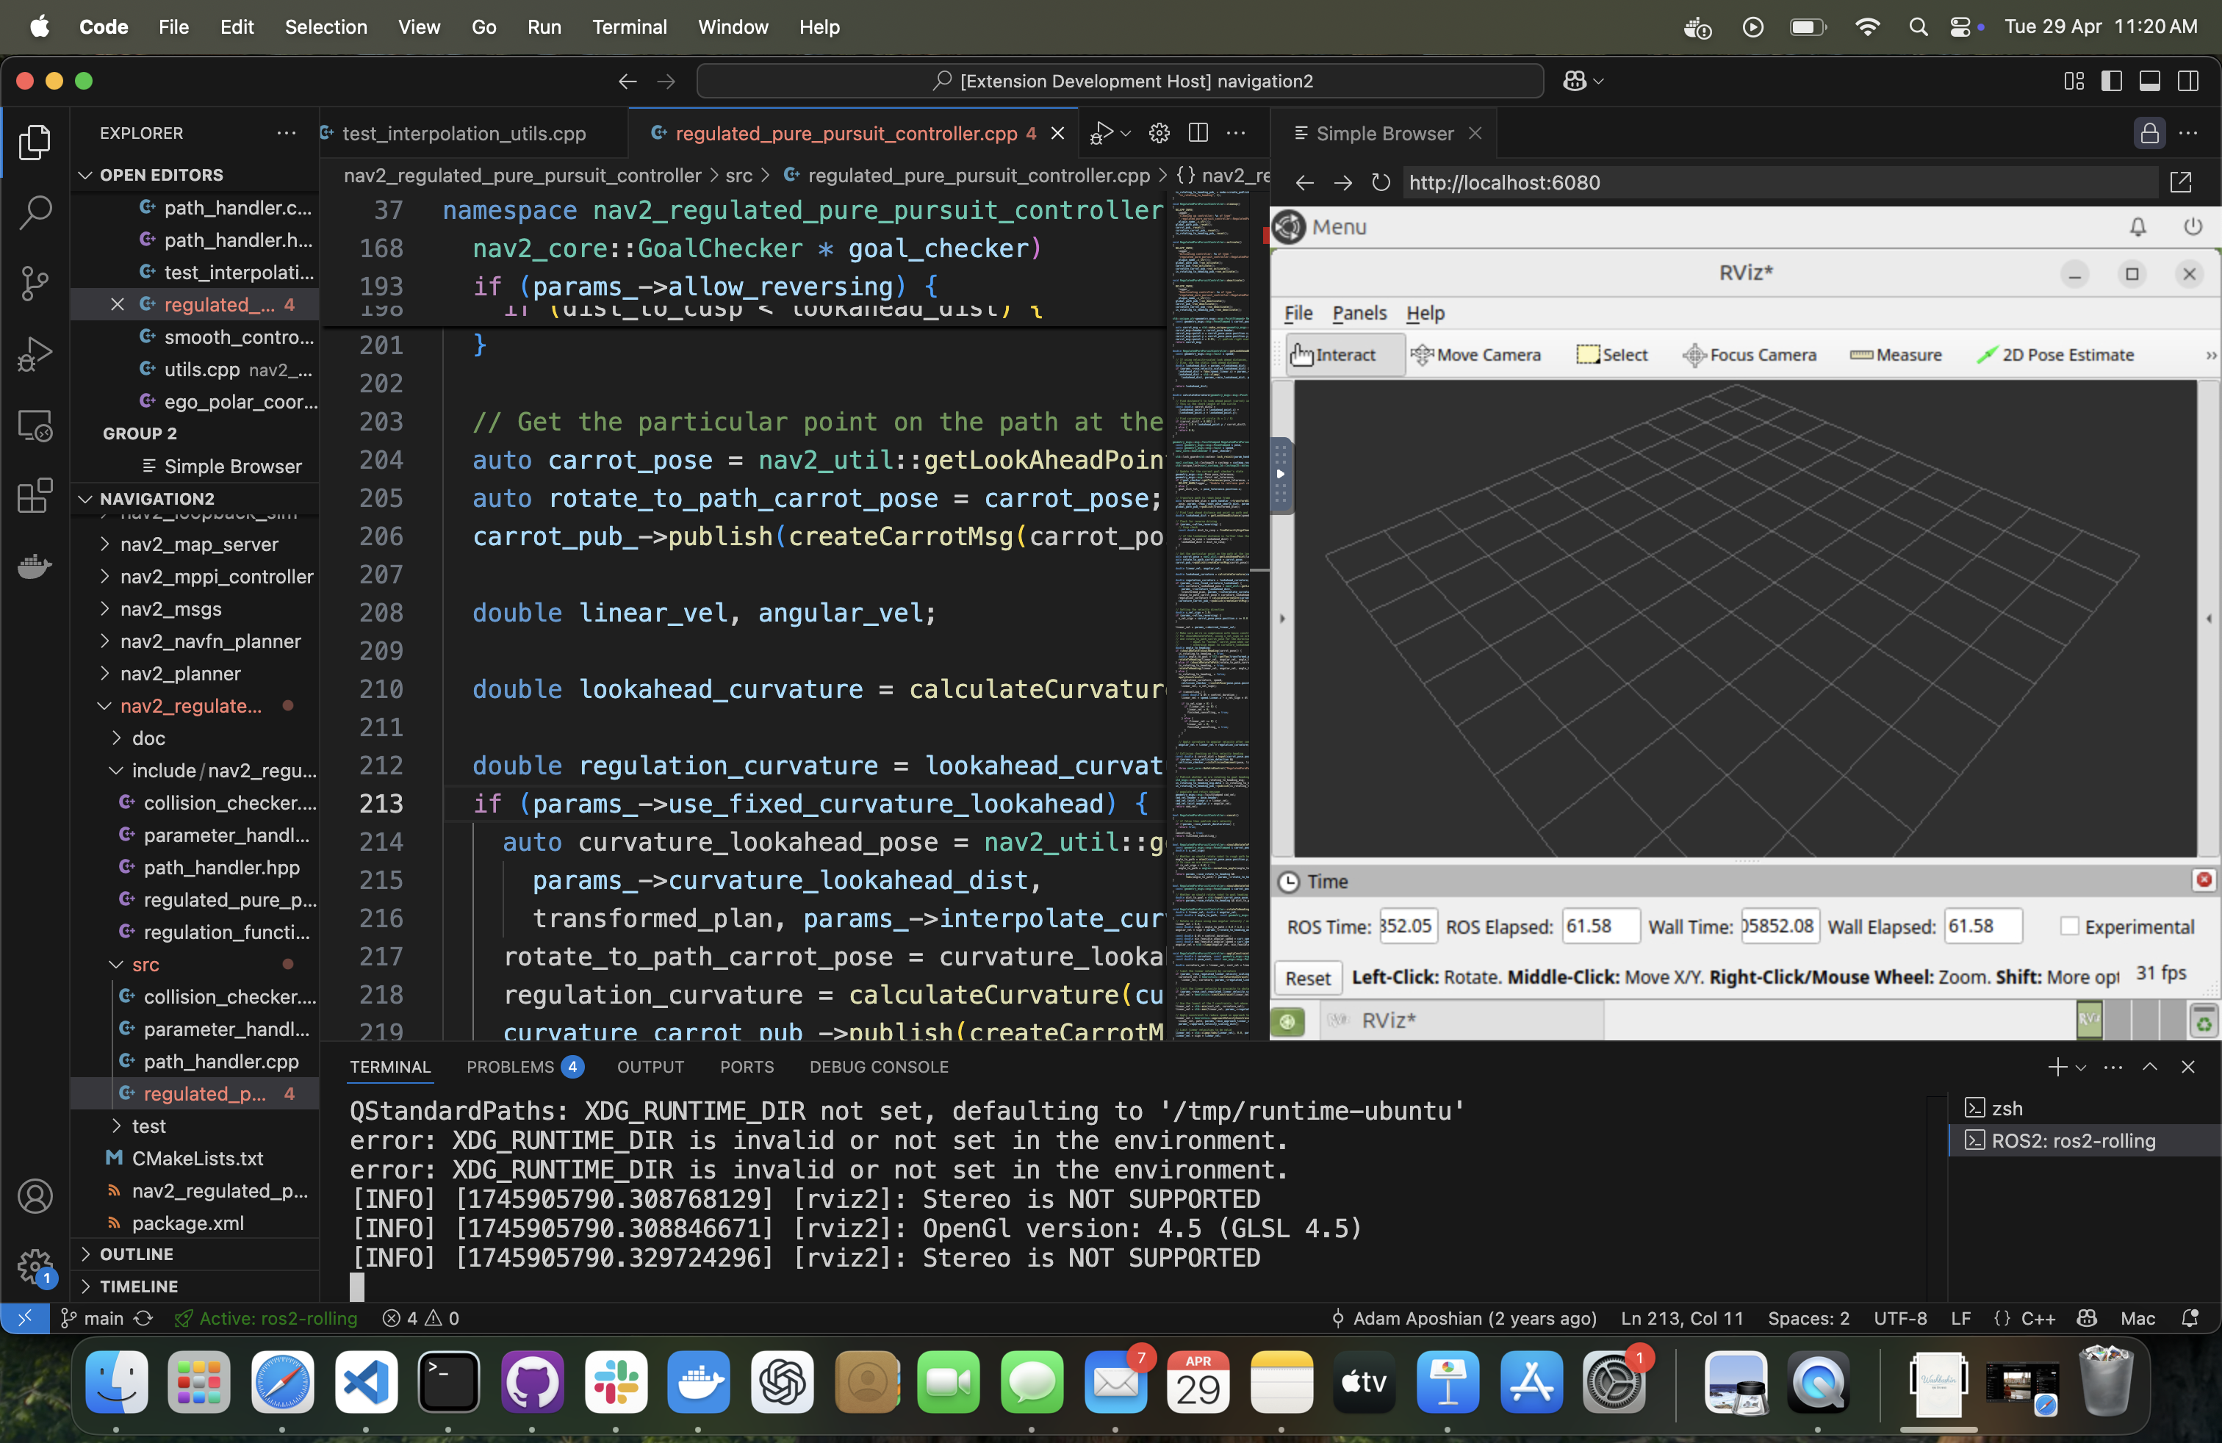Toggle the bottom panel layout button
This screenshot has width=2222, height=1443.
coord(2149,82)
